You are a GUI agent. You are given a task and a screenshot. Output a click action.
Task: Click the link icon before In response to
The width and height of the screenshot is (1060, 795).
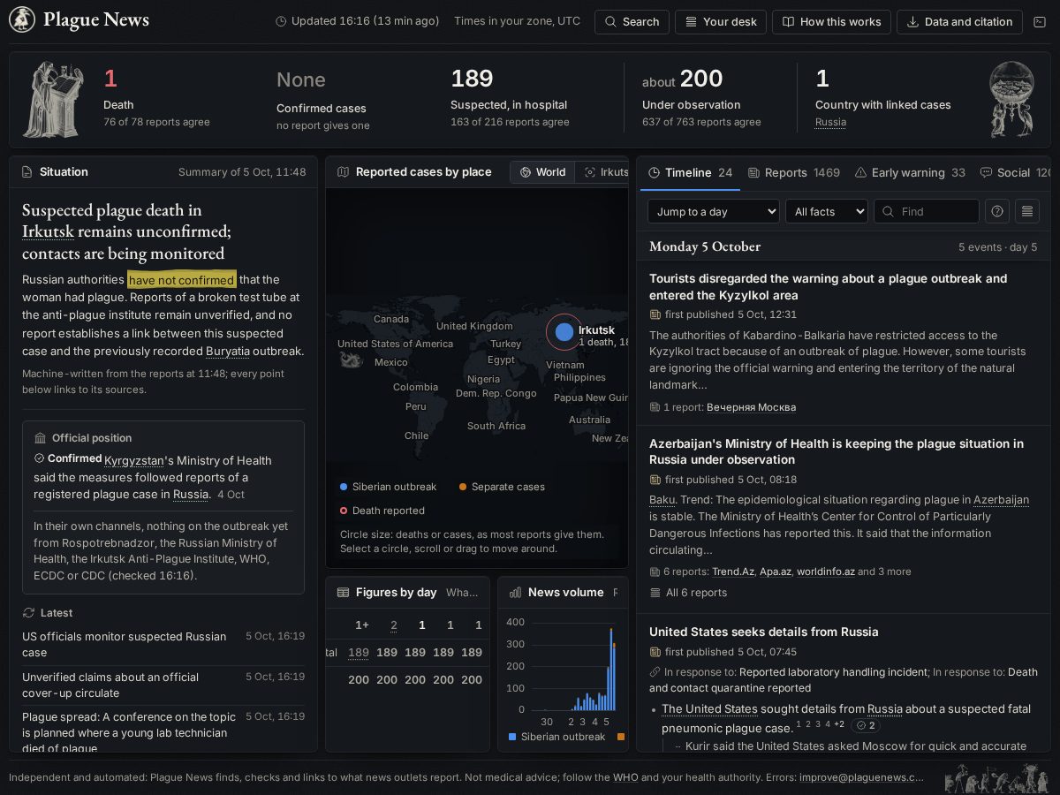pyautogui.click(x=655, y=672)
